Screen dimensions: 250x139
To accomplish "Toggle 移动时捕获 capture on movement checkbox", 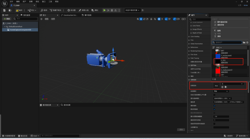I will point(214,109).
